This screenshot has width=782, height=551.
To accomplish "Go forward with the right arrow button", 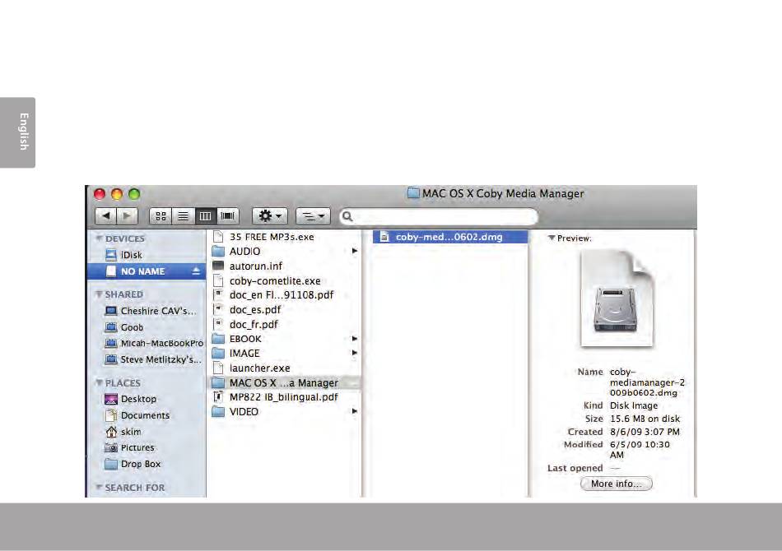I will pos(127,215).
